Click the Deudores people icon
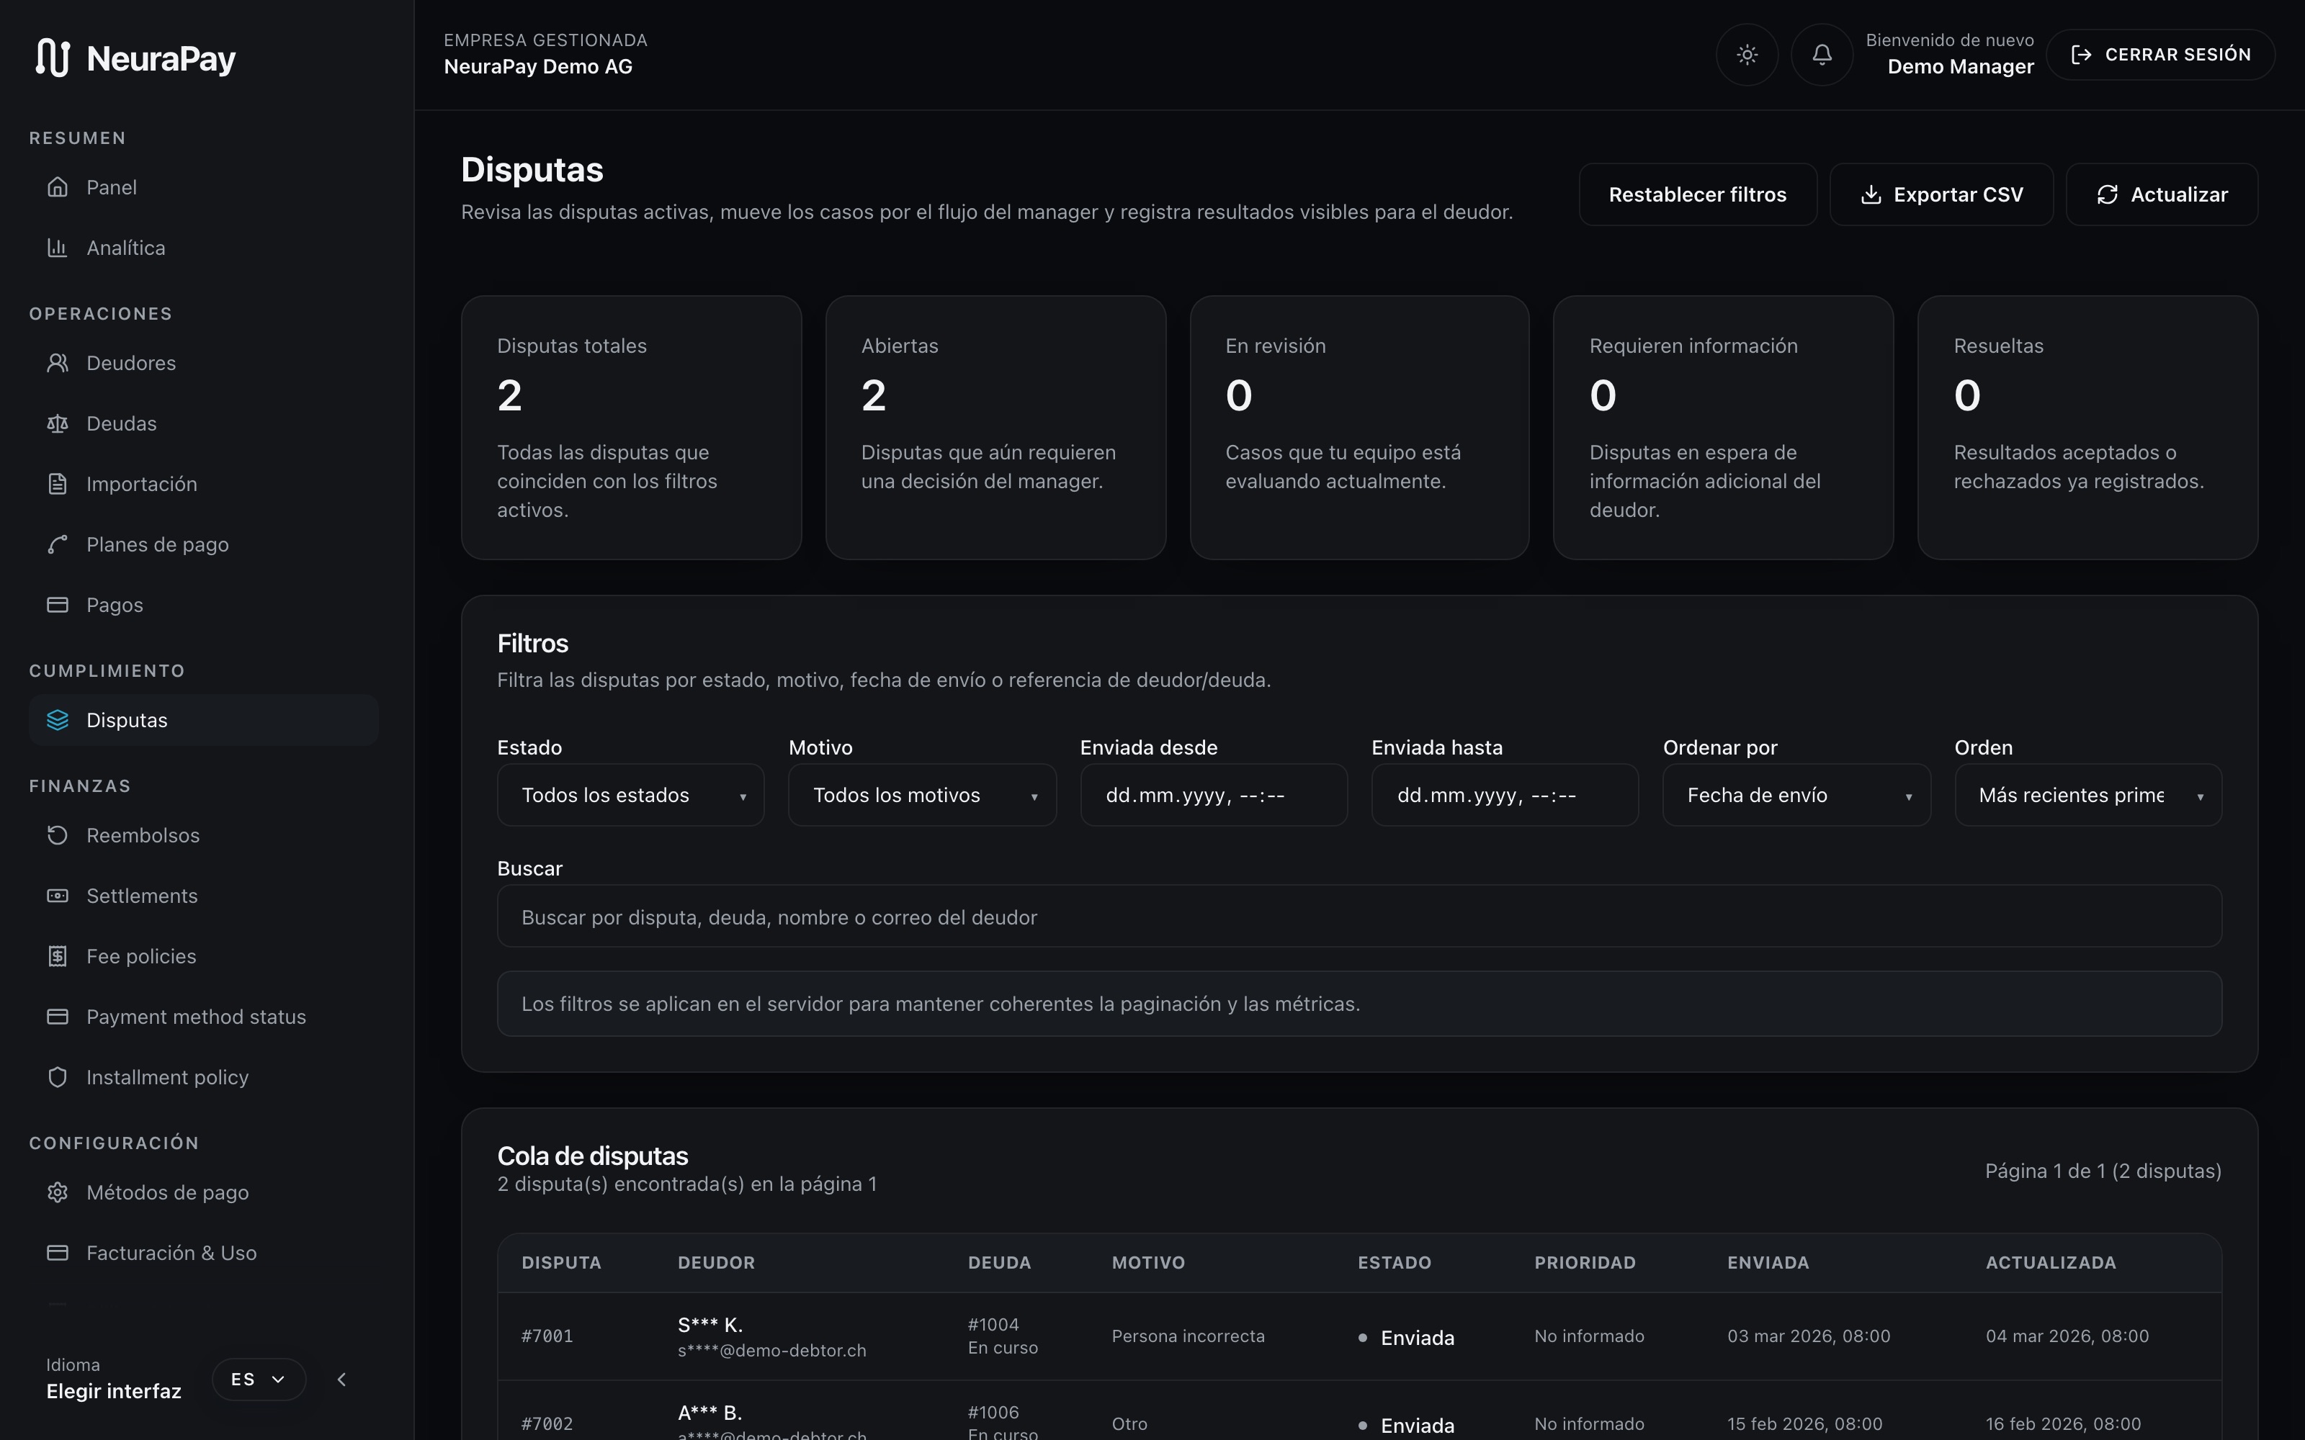Viewport: 2305px width, 1440px height. (57, 363)
